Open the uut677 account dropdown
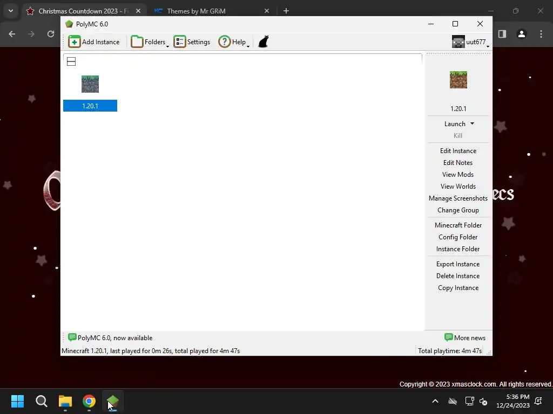The image size is (553, 414). point(470,42)
